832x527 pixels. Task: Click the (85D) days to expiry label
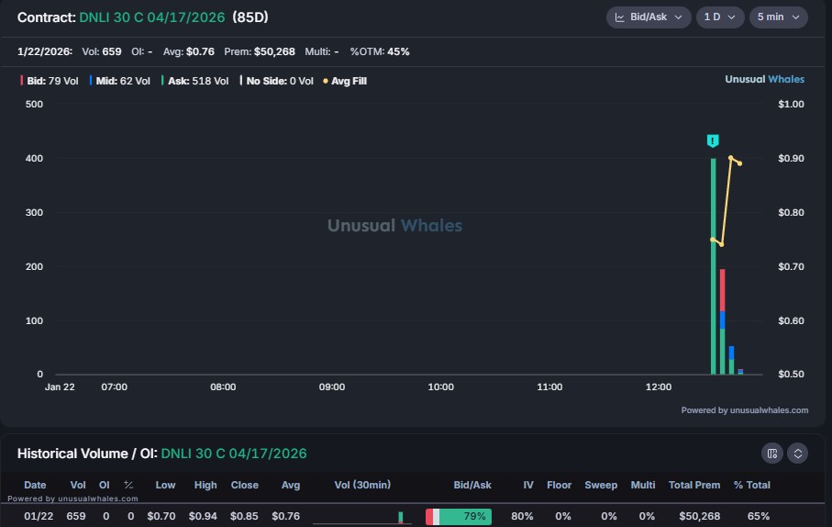tap(250, 17)
